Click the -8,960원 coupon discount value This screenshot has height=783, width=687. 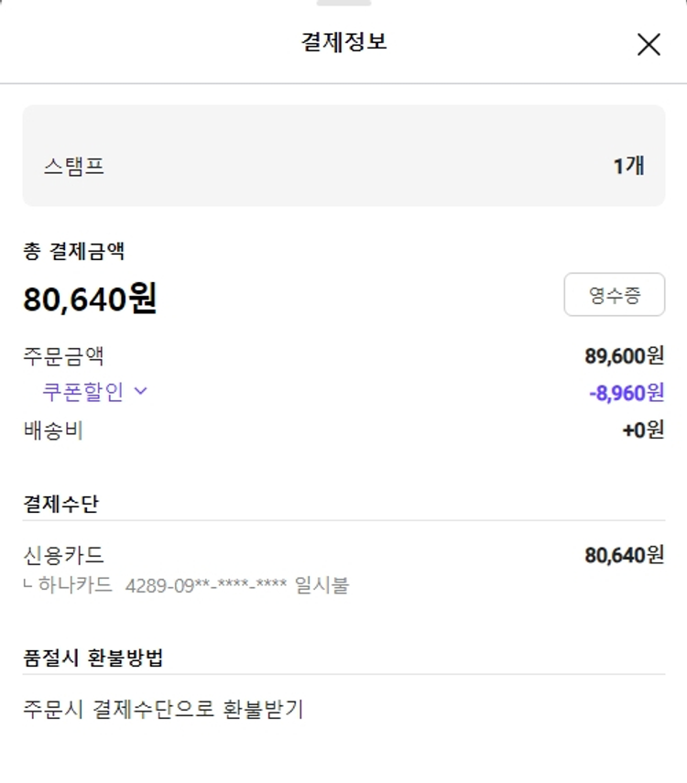tap(627, 393)
